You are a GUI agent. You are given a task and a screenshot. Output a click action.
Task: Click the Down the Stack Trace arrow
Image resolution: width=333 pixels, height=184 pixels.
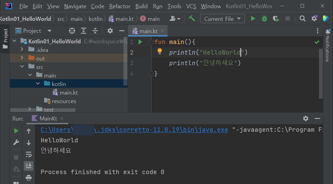(29, 143)
